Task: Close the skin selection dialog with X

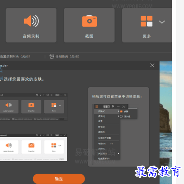Action: (152, 65)
